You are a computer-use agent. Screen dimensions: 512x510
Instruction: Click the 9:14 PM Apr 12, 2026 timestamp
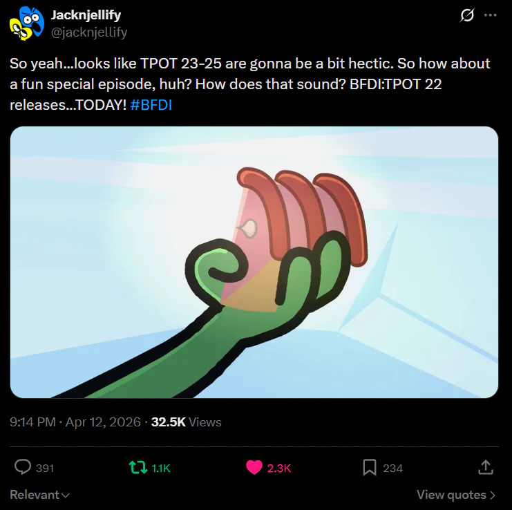pyautogui.click(x=75, y=422)
